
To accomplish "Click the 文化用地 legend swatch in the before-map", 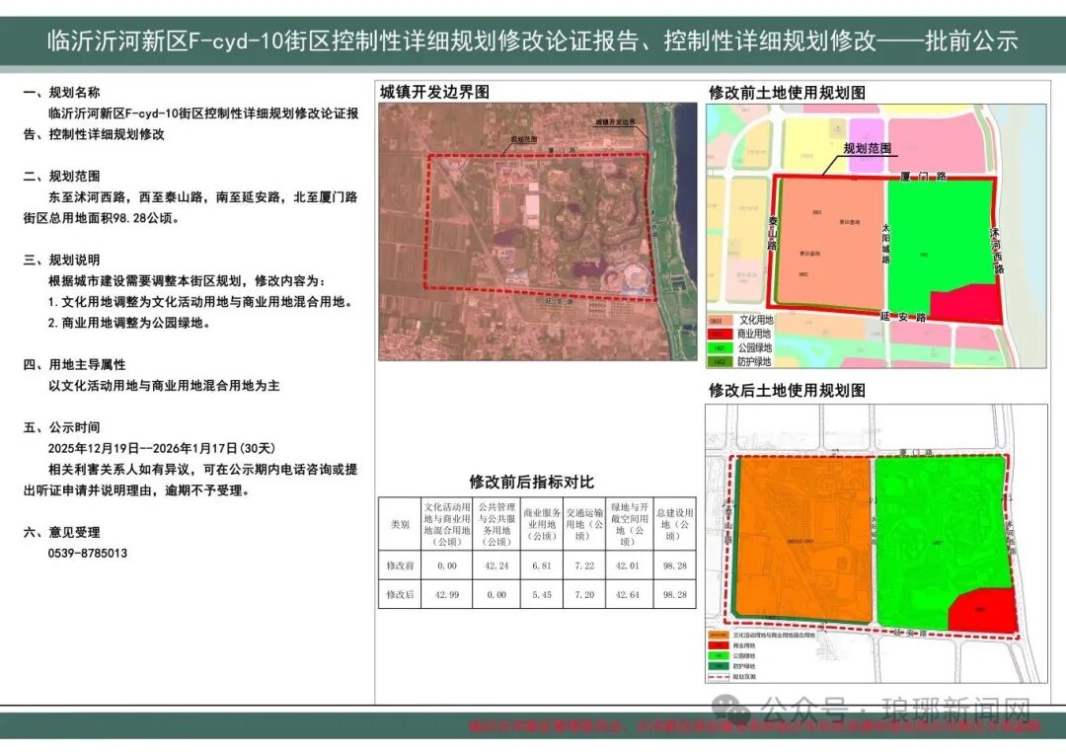I will pyautogui.click(x=722, y=321).
